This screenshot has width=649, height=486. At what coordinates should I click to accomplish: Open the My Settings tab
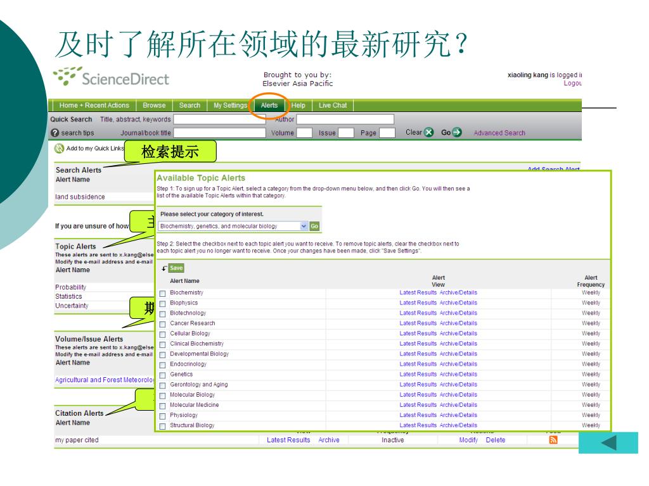(x=230, y=106)
